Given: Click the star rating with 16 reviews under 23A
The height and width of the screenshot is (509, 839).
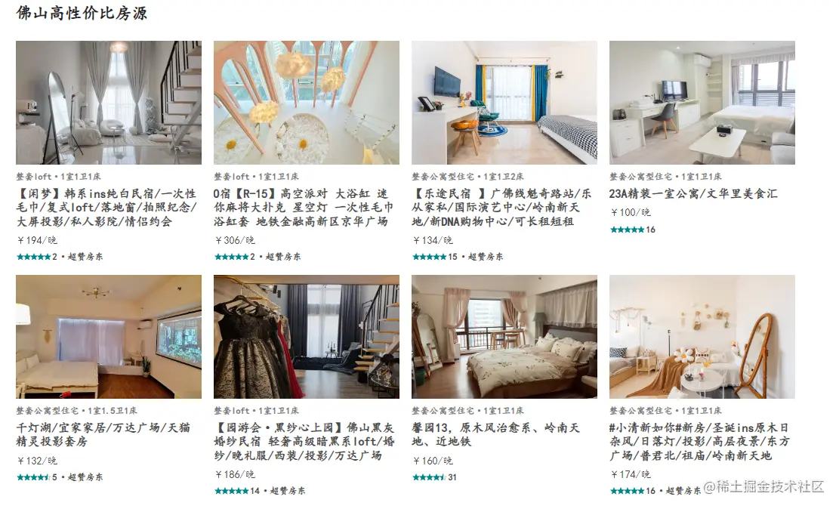Looking at the screenshot, I should pos(633,230).
